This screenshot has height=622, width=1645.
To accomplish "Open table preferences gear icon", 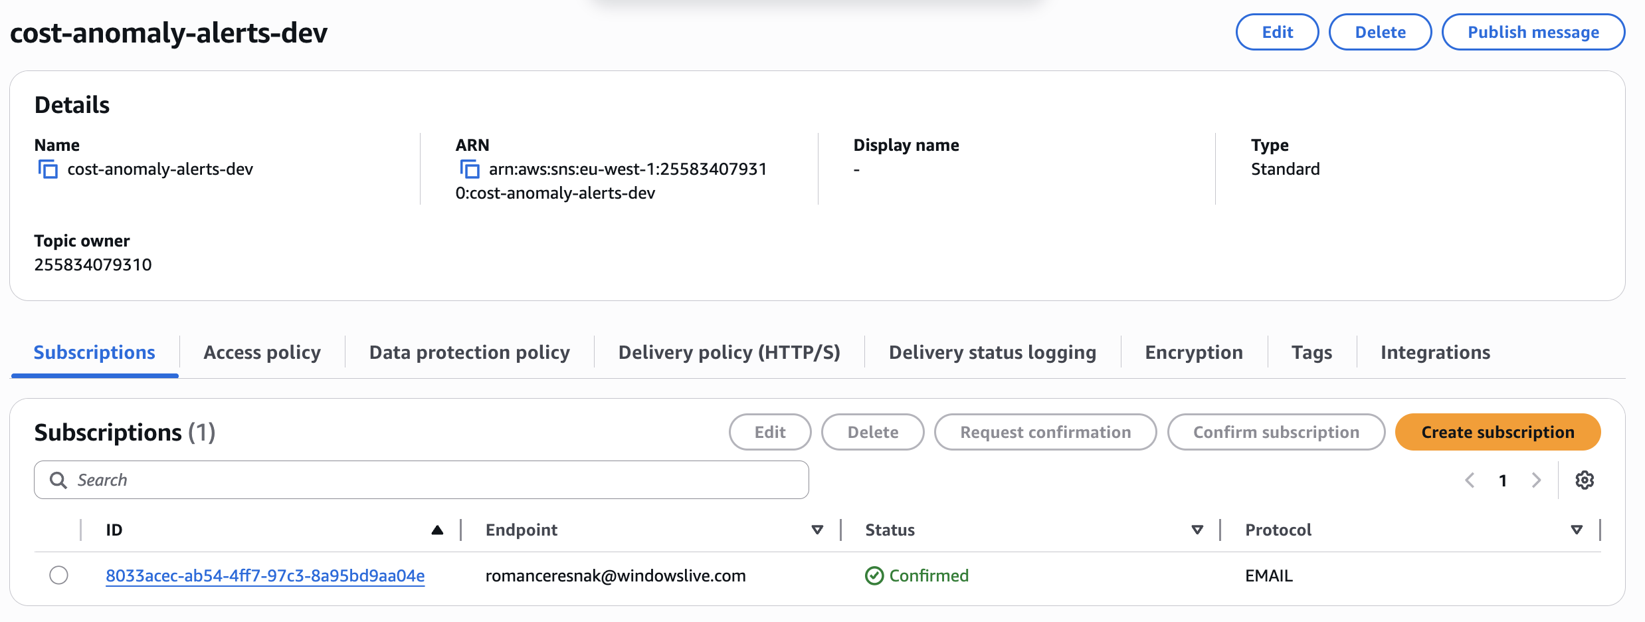I will click(1585, 480).
